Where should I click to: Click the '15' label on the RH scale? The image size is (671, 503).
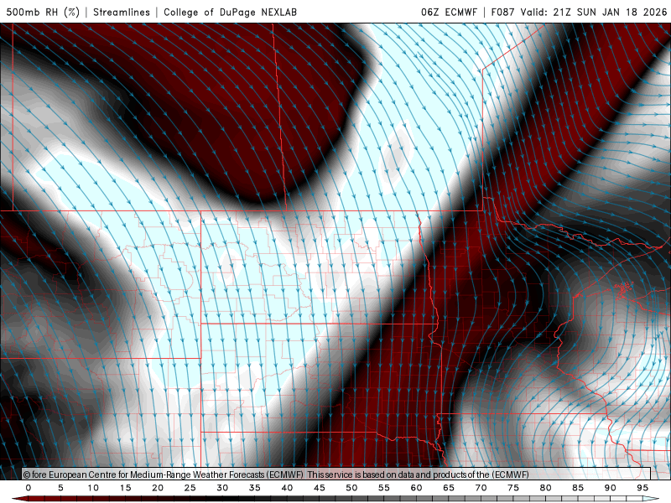(125, 488)
